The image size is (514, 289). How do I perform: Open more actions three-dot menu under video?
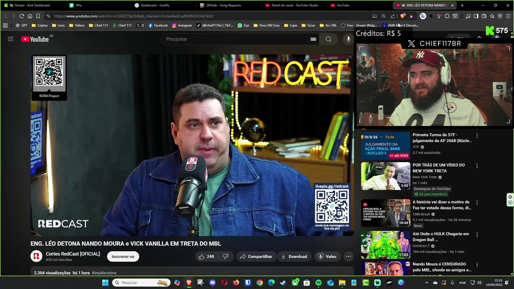pos(349,256)
